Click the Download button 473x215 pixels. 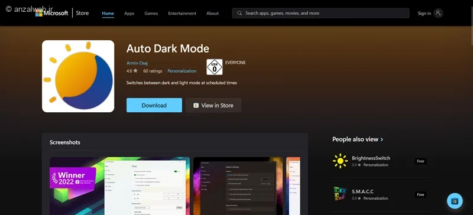(154, 105)
